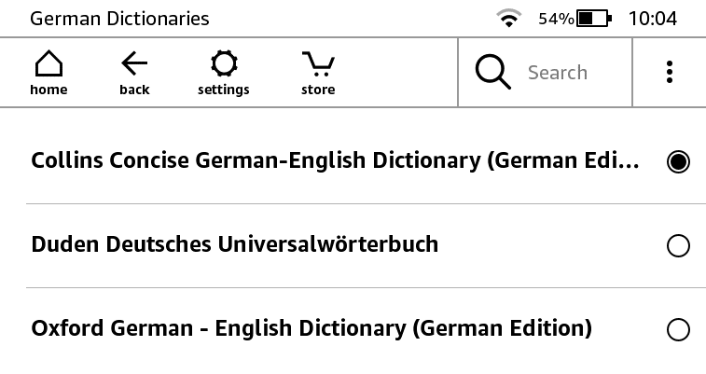Open the three-dot overflow menu
This screenshot has height=374, width=706.
click(670, 72)
